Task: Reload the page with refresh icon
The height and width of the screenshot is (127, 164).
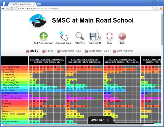Action: [12, 8]
